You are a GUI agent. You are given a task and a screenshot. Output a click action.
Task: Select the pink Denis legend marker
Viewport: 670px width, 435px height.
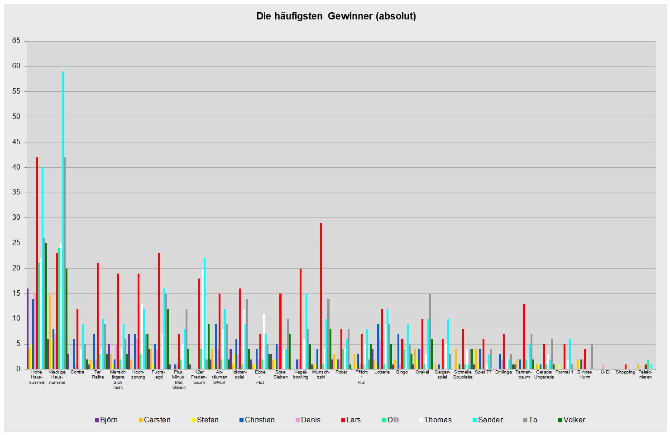297,420
